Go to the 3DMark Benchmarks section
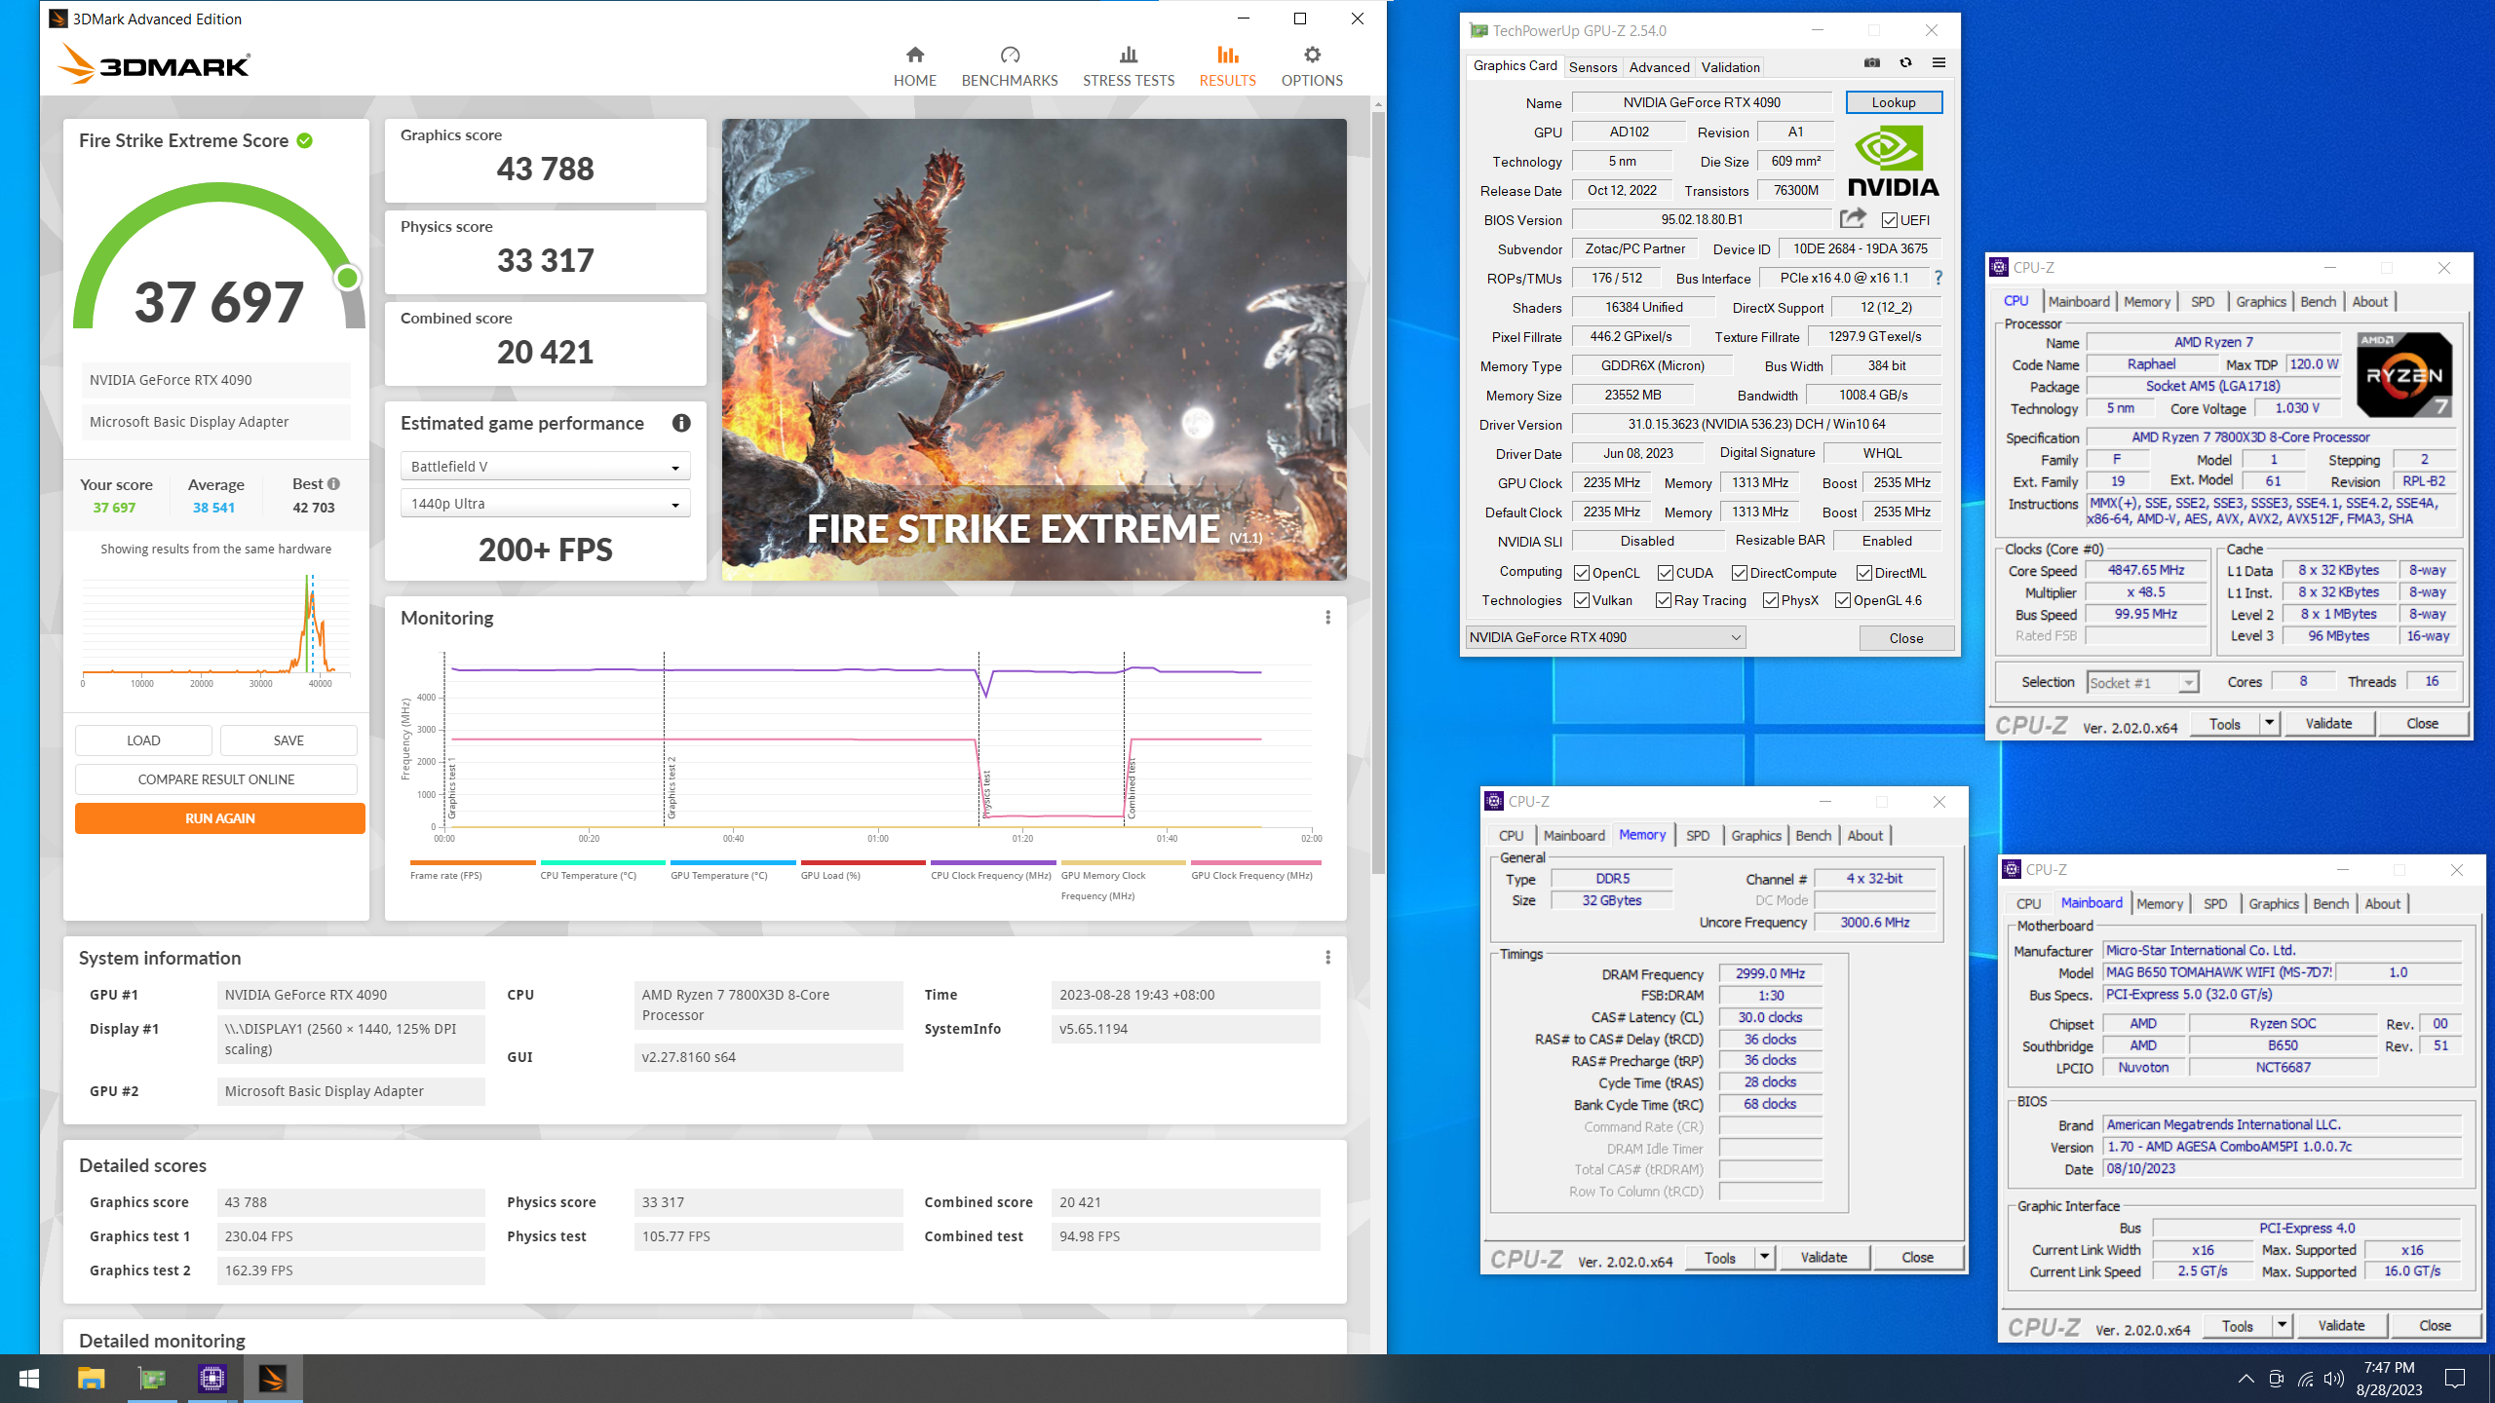The image size is (2495, 1403). (1010, 66)
